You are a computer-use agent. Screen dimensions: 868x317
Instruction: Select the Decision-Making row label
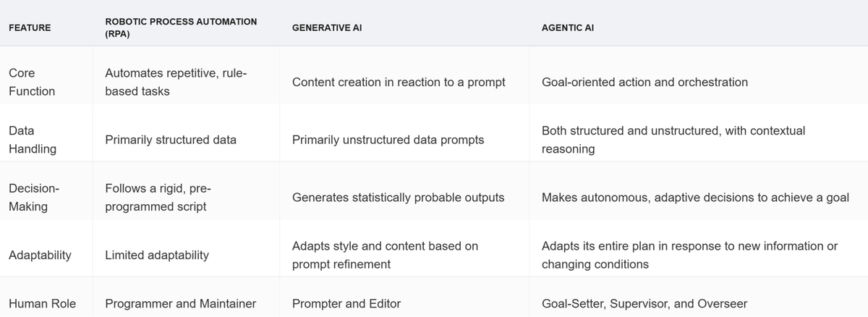(x=34, y=197)
